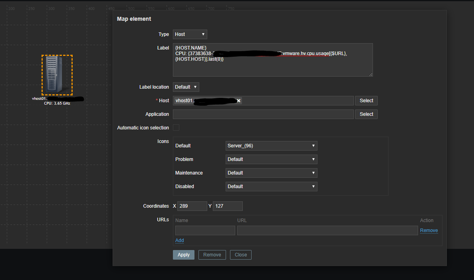Apply the map element changes
474x280 pixels.
tap(184, 255)
